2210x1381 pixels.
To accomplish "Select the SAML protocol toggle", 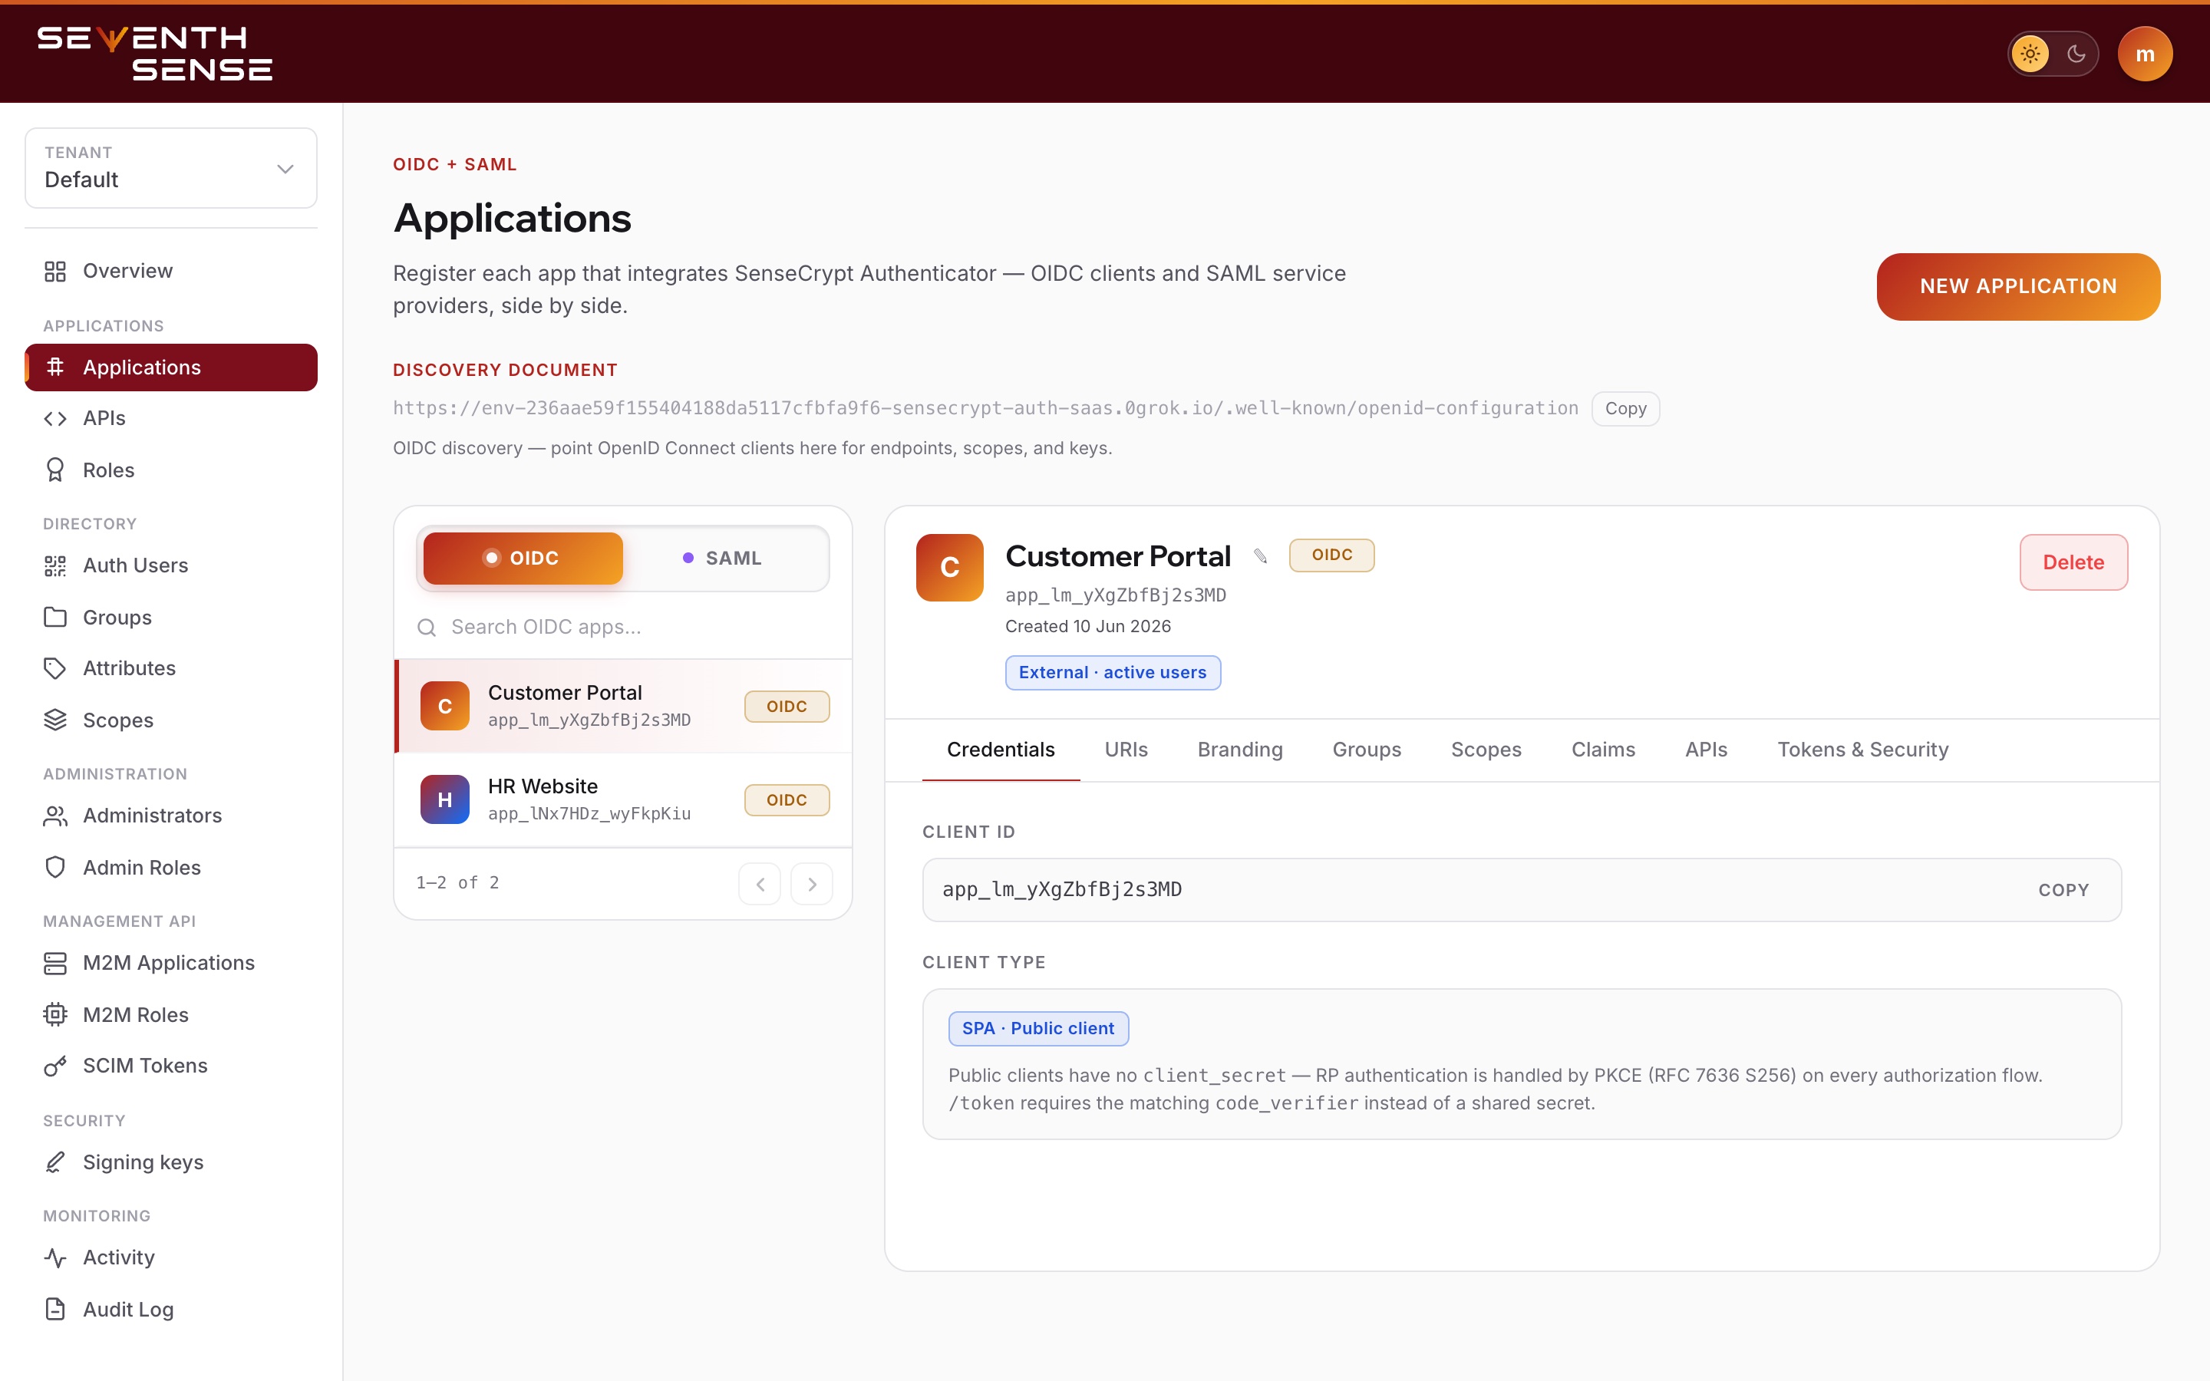I will [724, 558].
